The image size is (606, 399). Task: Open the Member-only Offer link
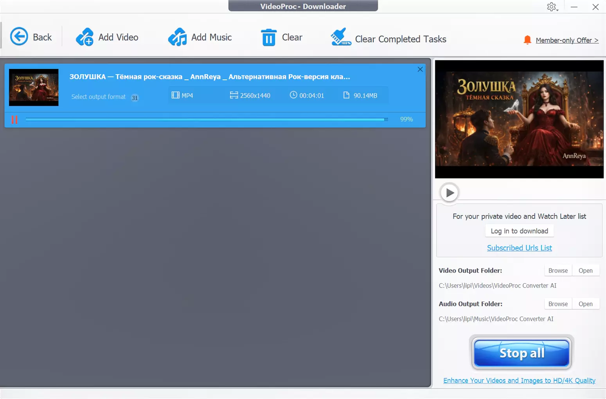coord(566,40)
